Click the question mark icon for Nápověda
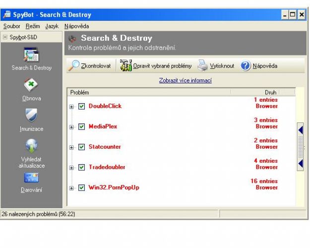The width and height of the screenshot is (310, 248). tap(246, 65)
